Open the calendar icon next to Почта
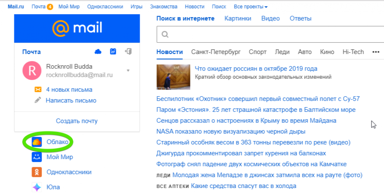 (113, 52)
